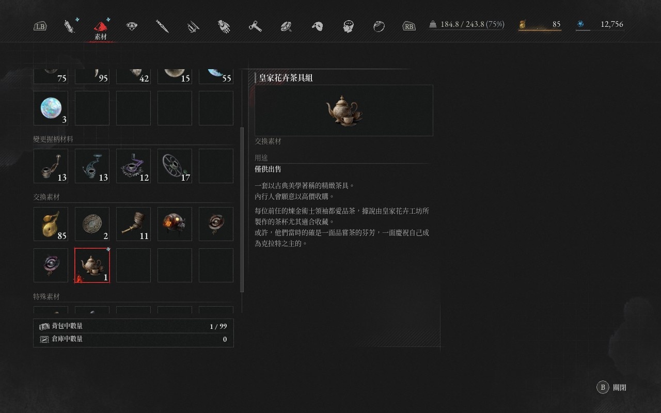Select the golden gourd item with 85

click(51, 224)
